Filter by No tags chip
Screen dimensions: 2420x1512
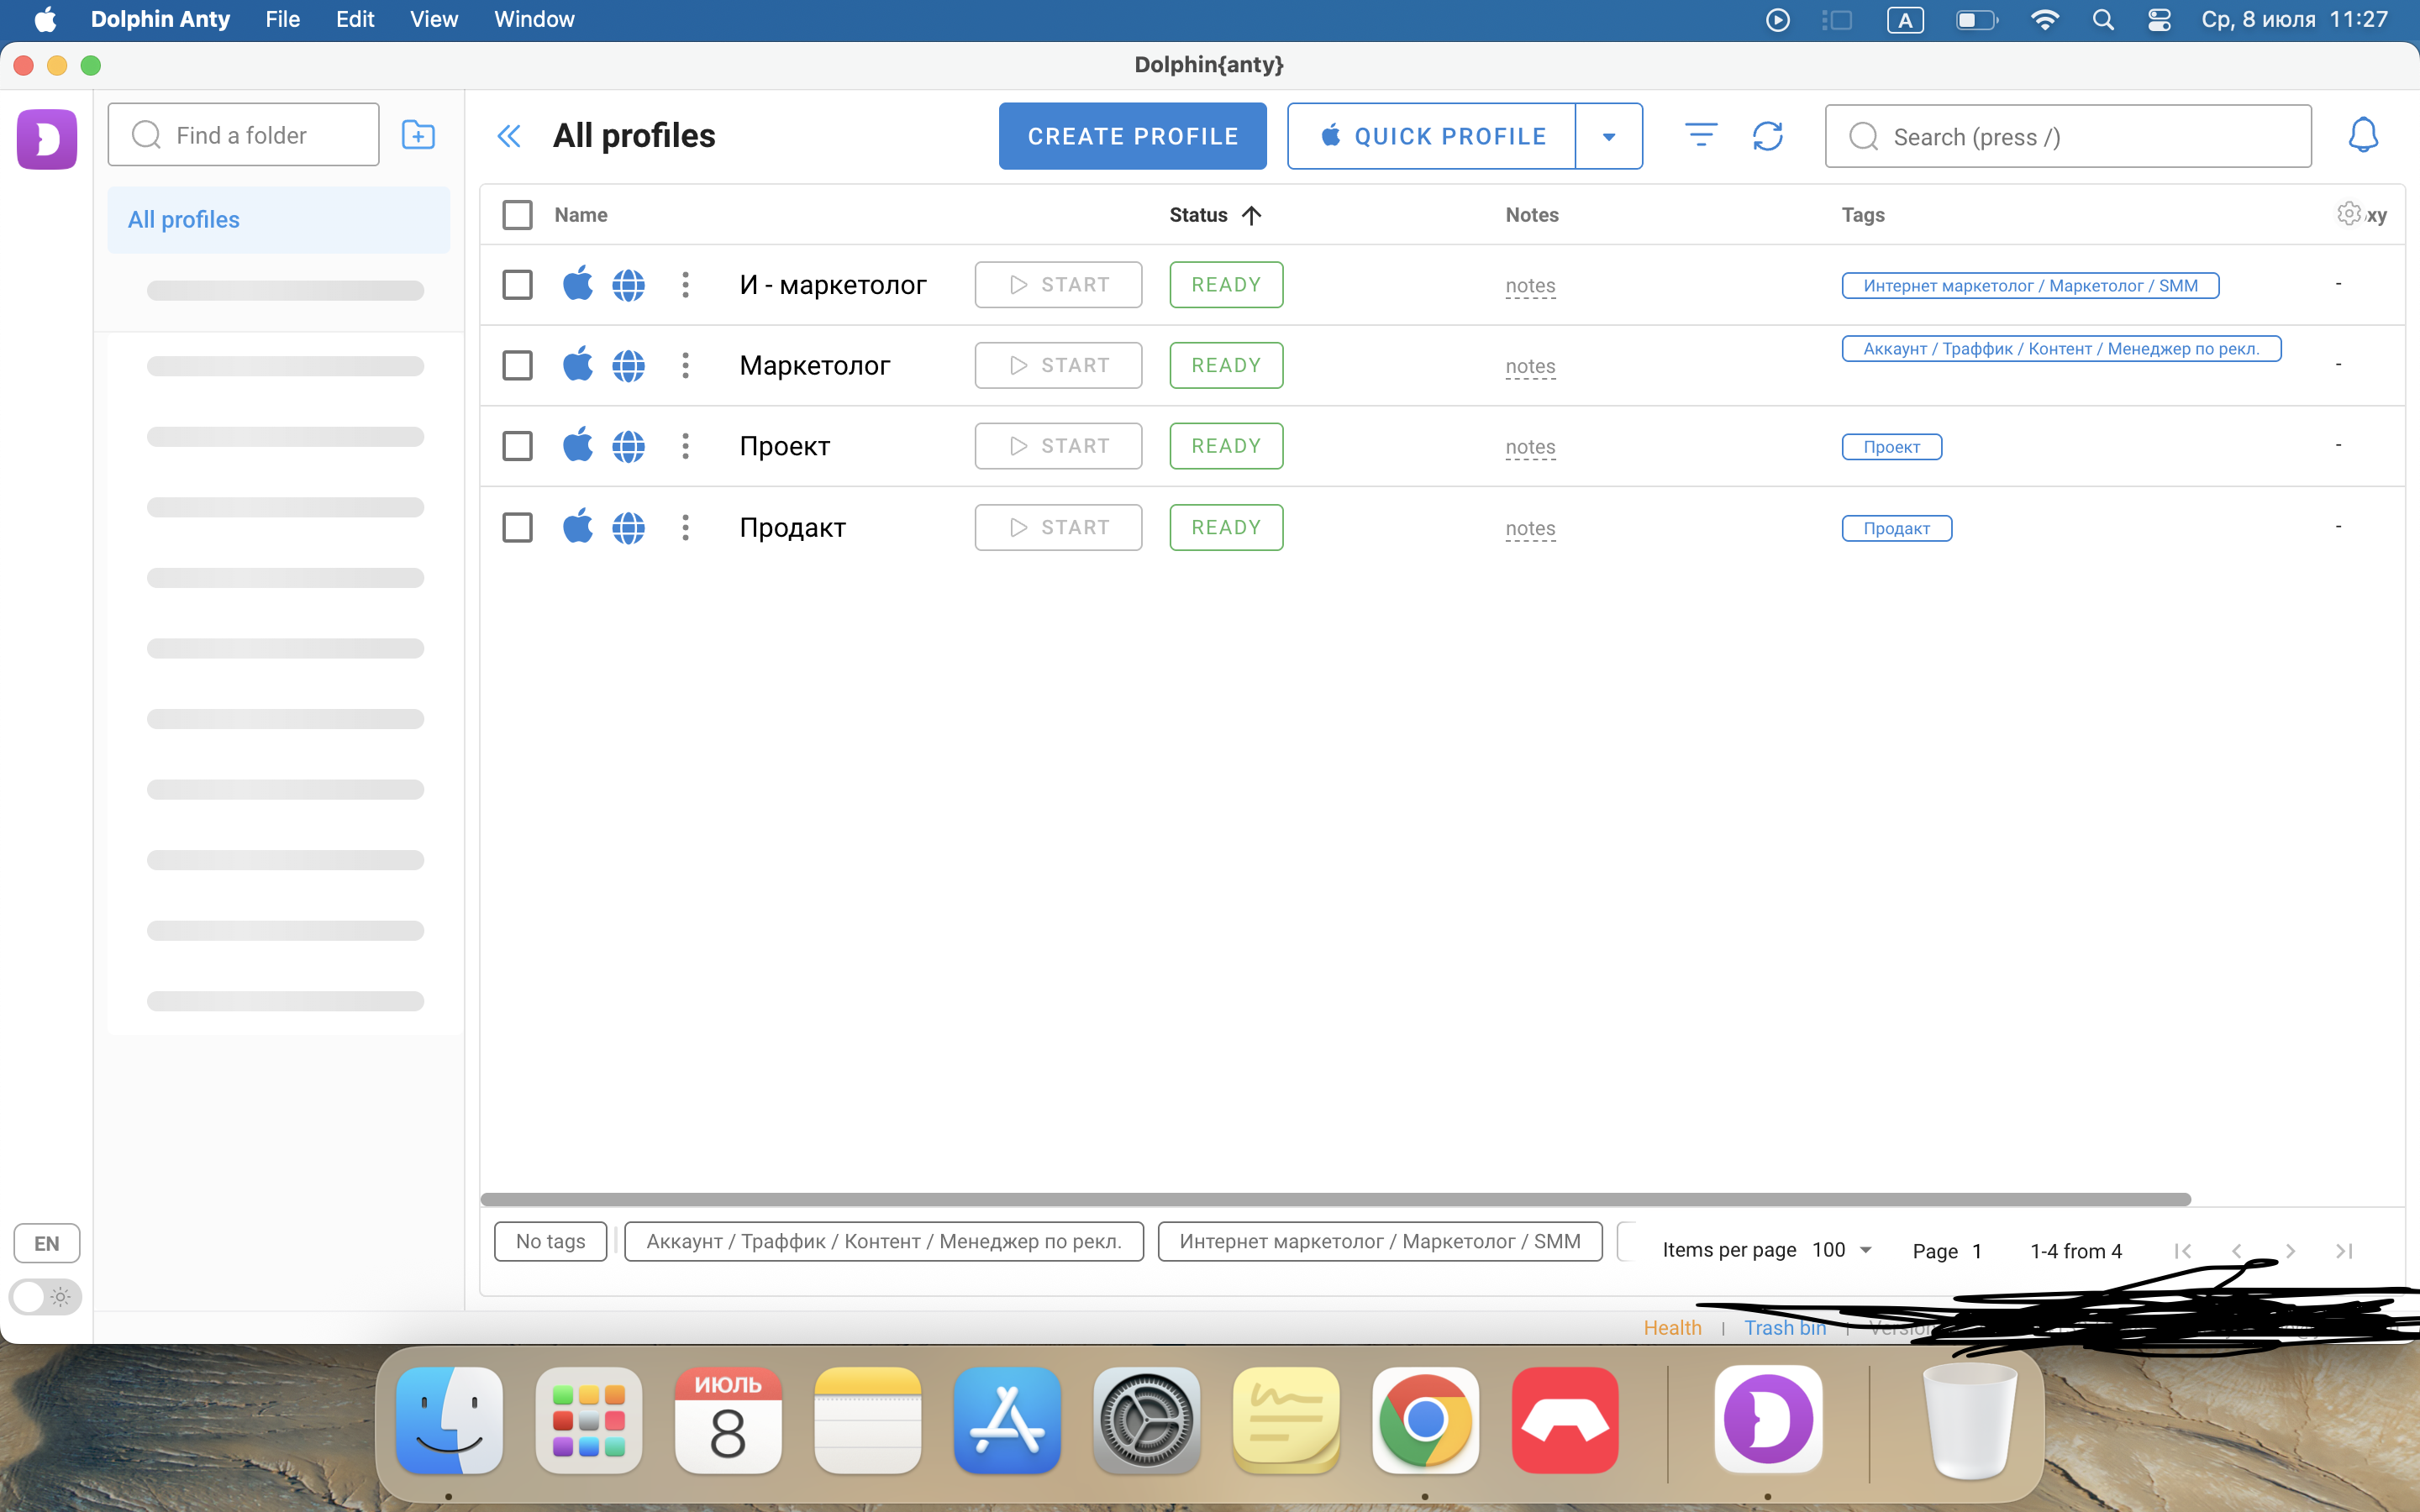551,1242
